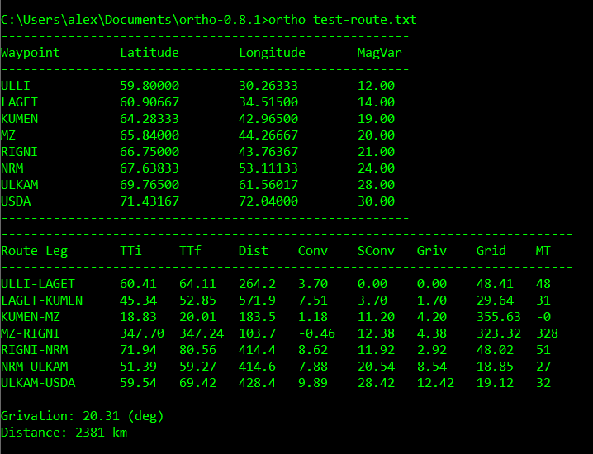593x454 pixels.
Task: Click Conv value -0.46
Action: (316, 333)
